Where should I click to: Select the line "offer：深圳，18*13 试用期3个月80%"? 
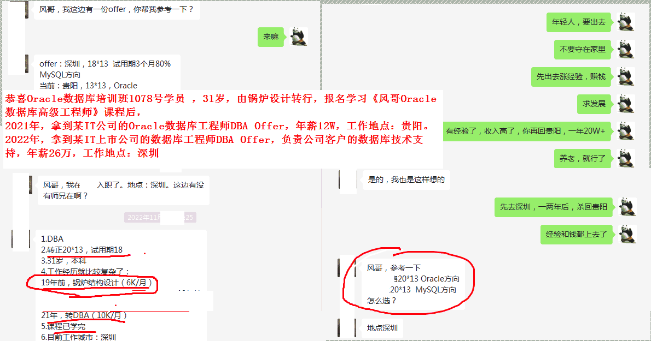click(105, 64)
